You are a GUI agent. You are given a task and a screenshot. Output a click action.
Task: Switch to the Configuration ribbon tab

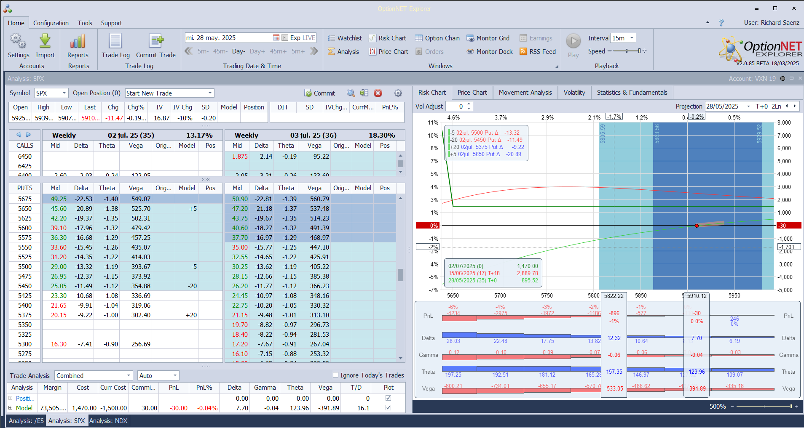(x=51, y=23)
